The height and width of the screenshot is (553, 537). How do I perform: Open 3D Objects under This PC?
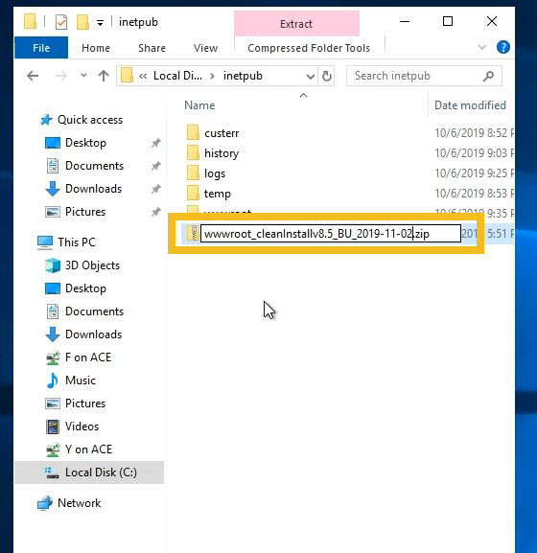[x=92, y=265]
